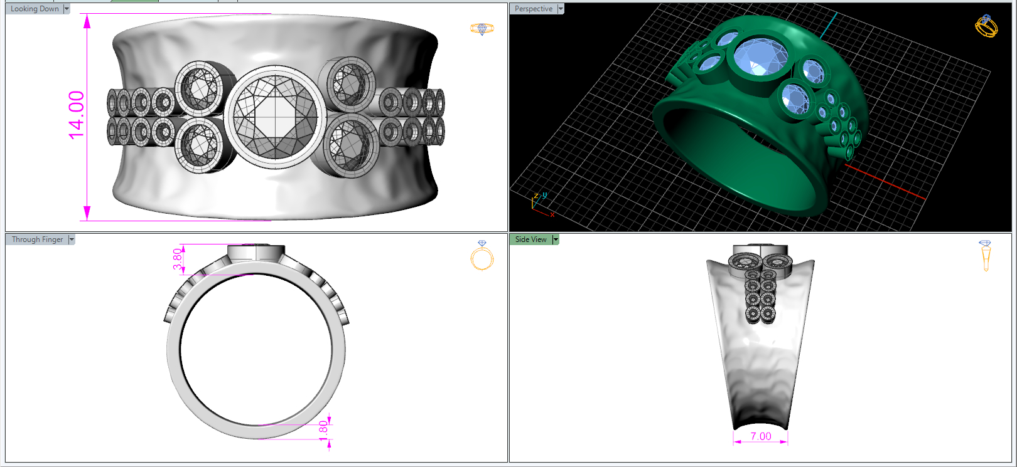Select the 3.80 dimension label

[178, 258]
